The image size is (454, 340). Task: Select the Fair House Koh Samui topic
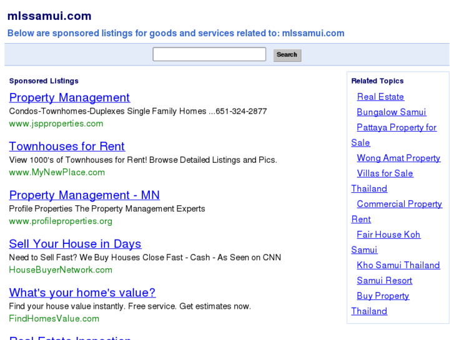coord(388,235)
